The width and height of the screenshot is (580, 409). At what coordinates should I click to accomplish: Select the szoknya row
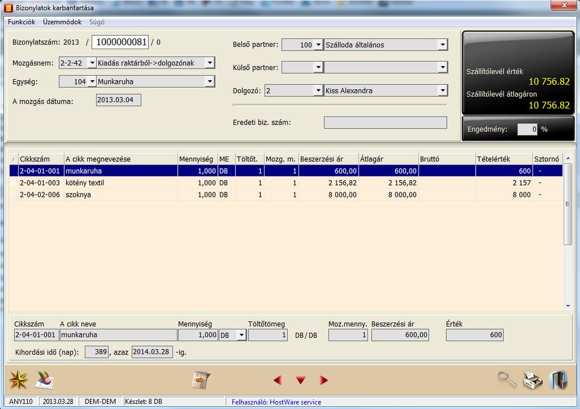click(x=286, y=195)
